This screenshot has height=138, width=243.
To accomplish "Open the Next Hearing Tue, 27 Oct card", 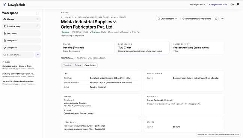I will [x=143, y=48].
